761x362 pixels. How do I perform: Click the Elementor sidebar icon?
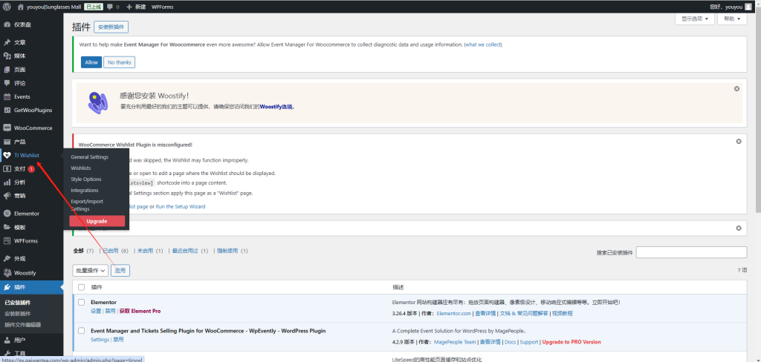(x=7, y=213)
